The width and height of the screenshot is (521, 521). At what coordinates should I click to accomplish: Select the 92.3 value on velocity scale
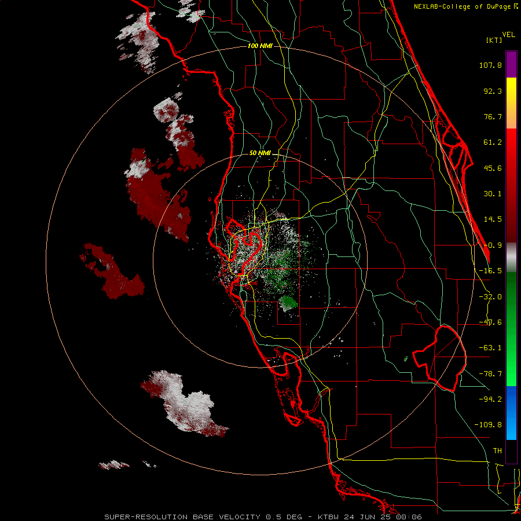[x=493, y=91]
